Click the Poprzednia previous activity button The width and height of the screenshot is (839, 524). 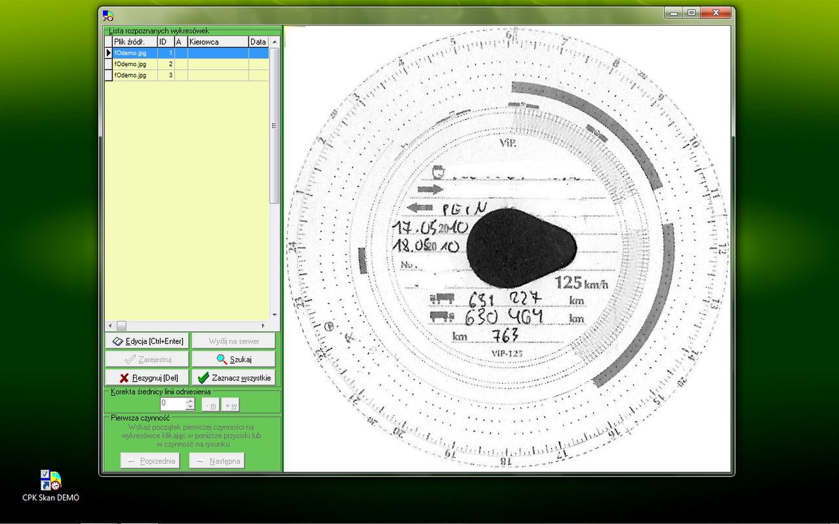tap(150, 460)
